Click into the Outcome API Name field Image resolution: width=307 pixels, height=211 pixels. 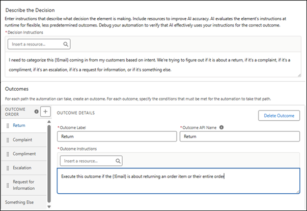(x=239, y=136)
